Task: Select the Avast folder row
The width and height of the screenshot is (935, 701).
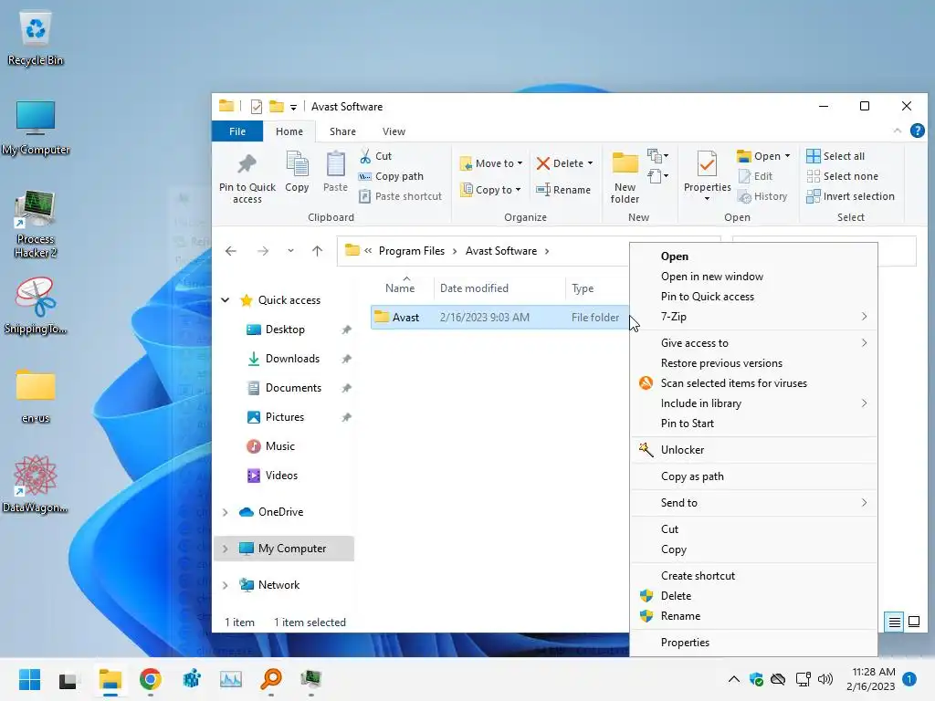Action: [499, 318]
